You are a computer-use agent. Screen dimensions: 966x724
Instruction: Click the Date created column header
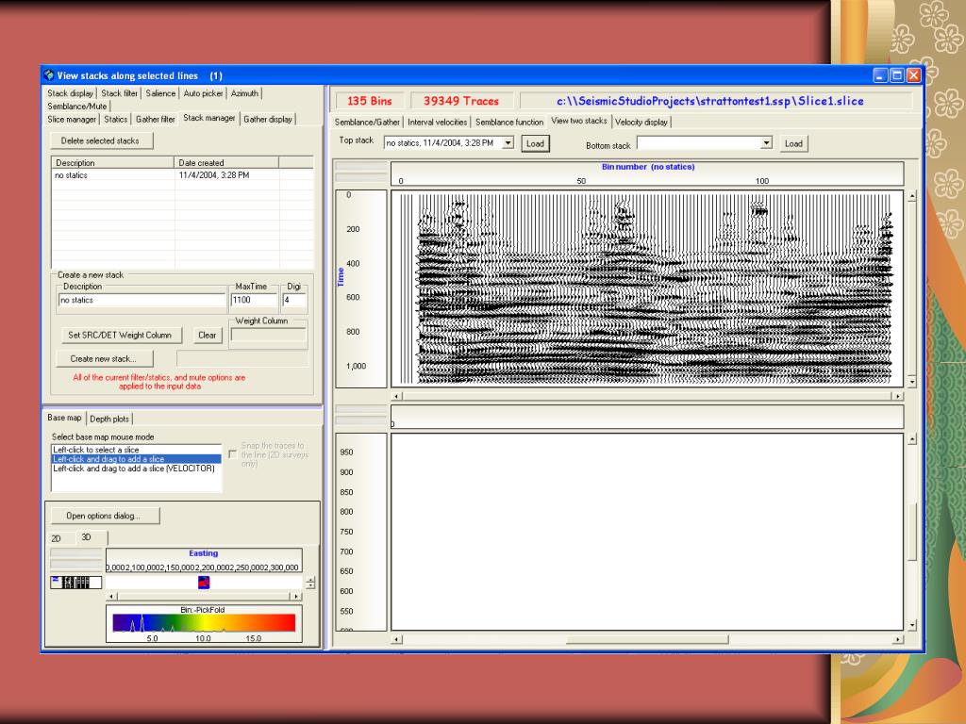226,162
